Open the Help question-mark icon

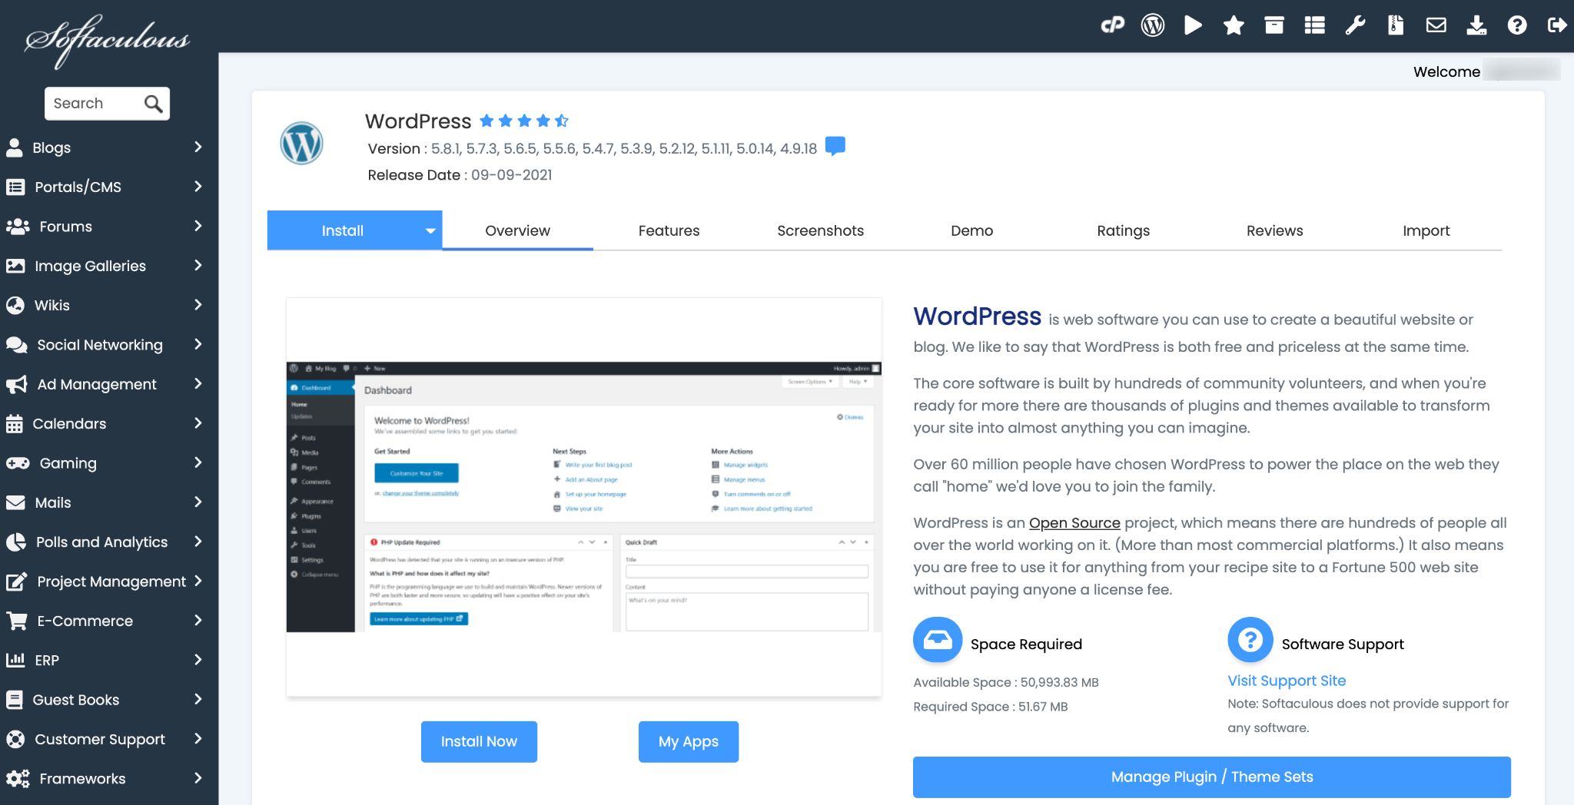click(1516, 25)
